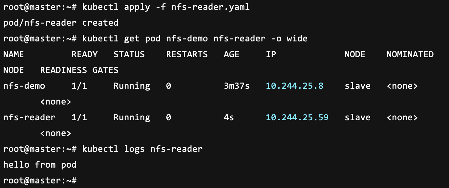Click the NAME column header
The width and height of the screenshot is (449, 188).
(14, 55)
